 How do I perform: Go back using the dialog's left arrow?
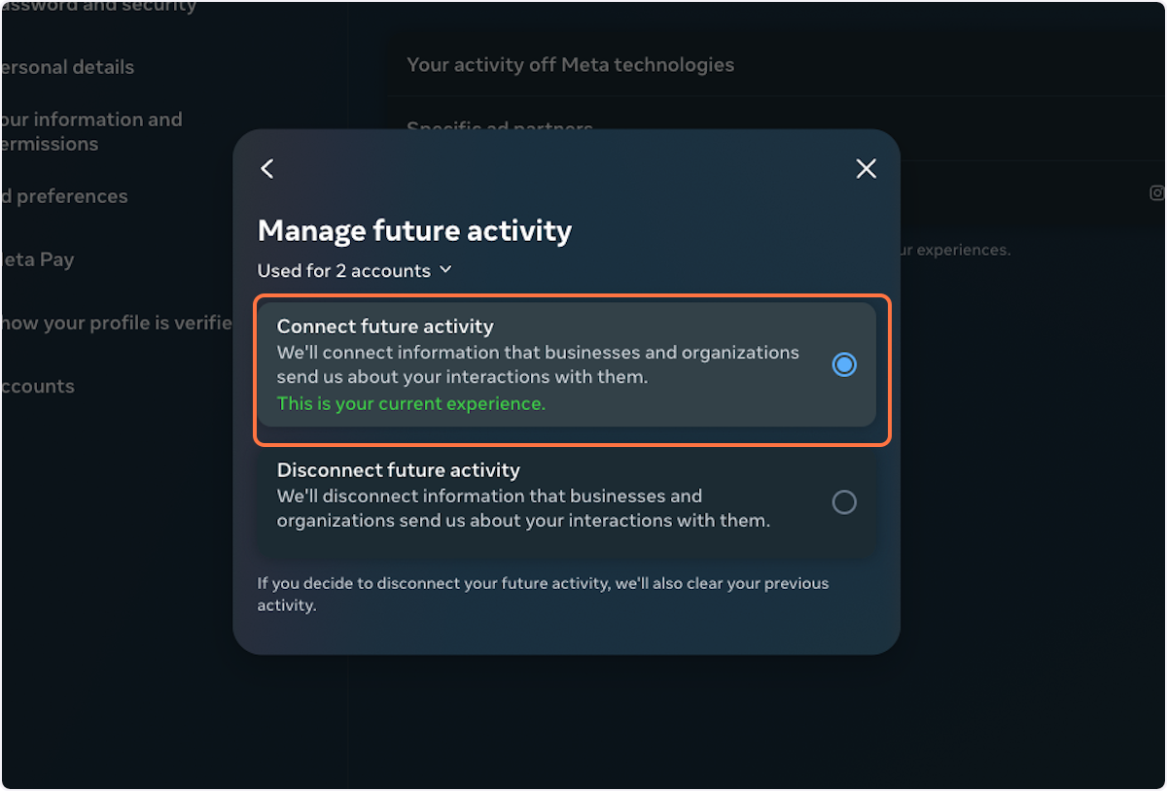267,169
